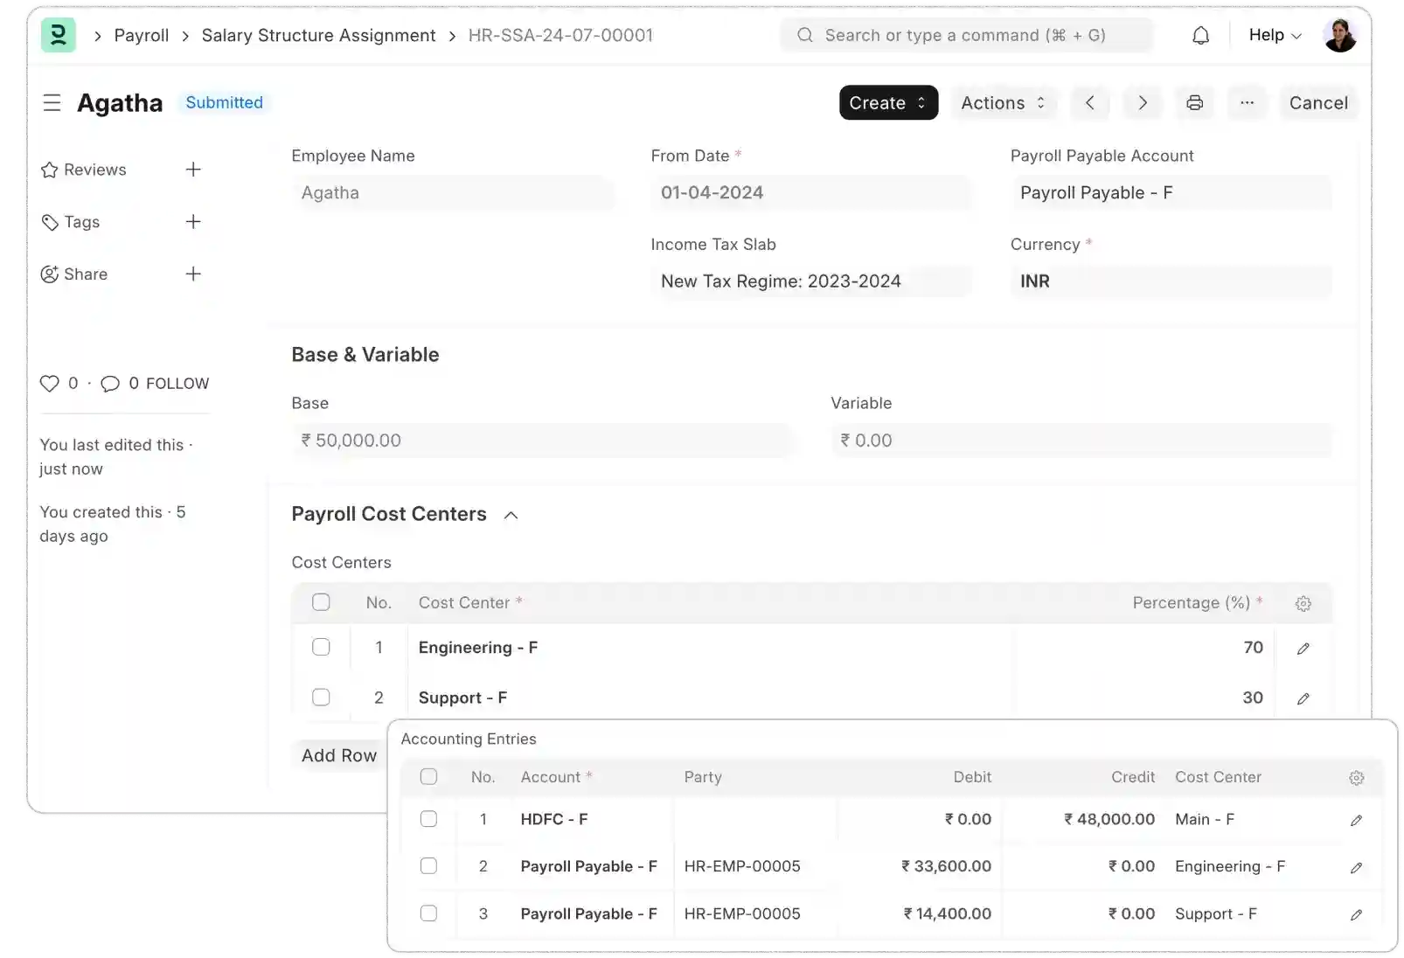This screenshot has height=958, width=1404.
Task: Open the print dialog
Action: (x=1194, y=102)
